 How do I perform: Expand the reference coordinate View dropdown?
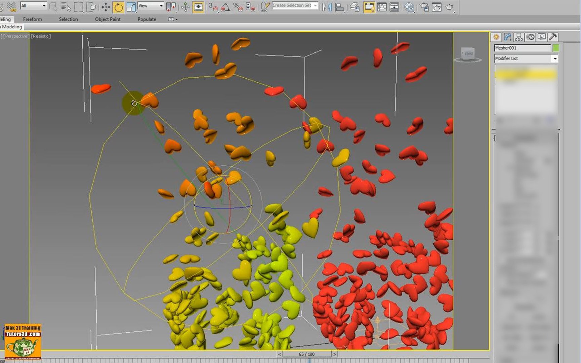(x=151, y=6)
